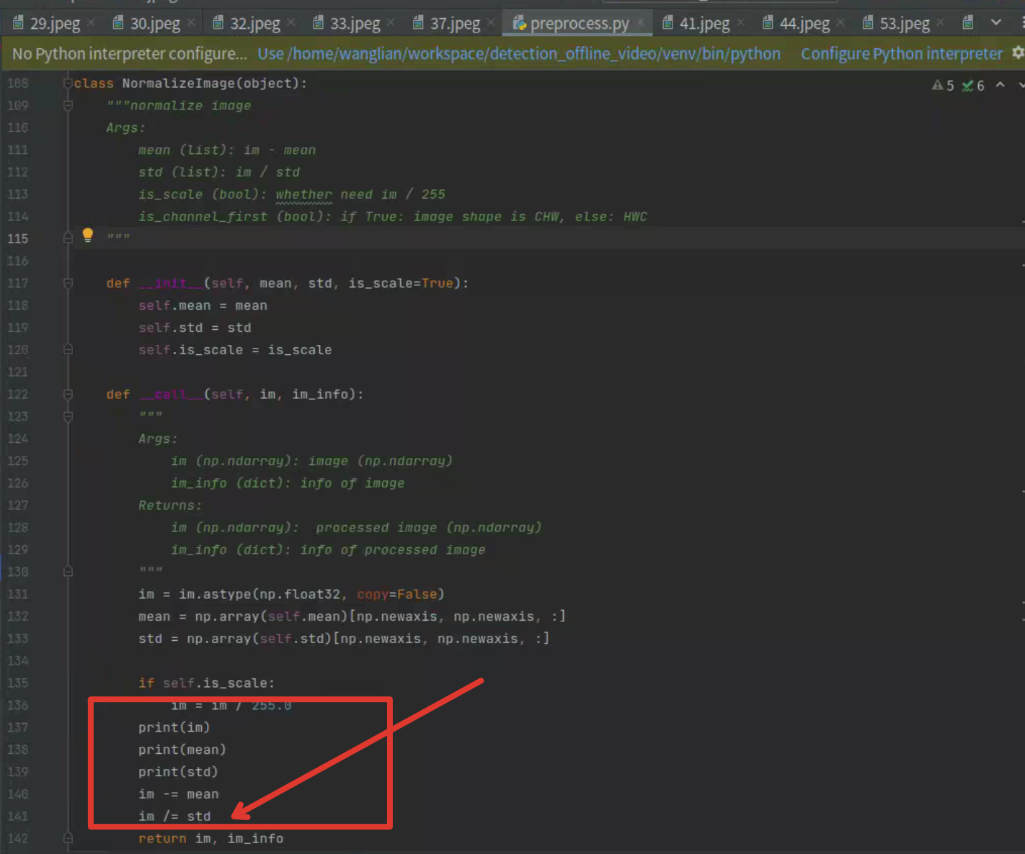This screenshot has height=854, width=1025.
Task: Close the 33.jpeg tab
Action: (x=391, y=23)
